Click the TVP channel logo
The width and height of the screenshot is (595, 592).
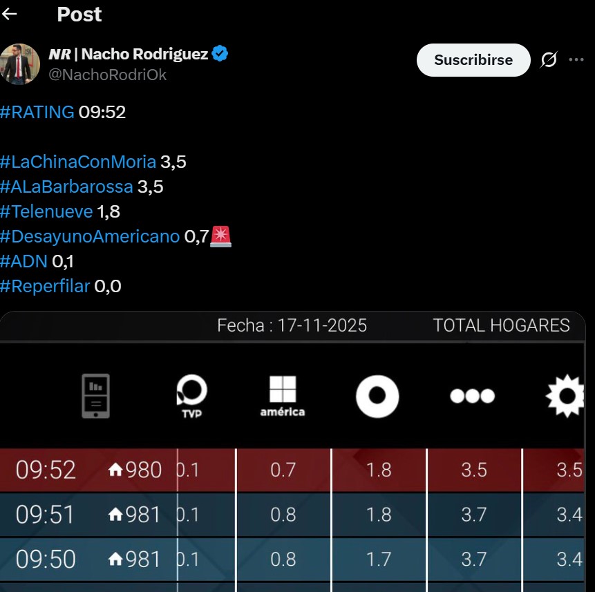point(191,396)
